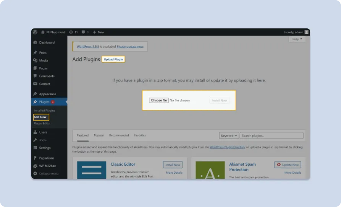Viewport: 341px width, 207px height.
Task: Click the plus New icon
Action: click(x=94, y=32)
